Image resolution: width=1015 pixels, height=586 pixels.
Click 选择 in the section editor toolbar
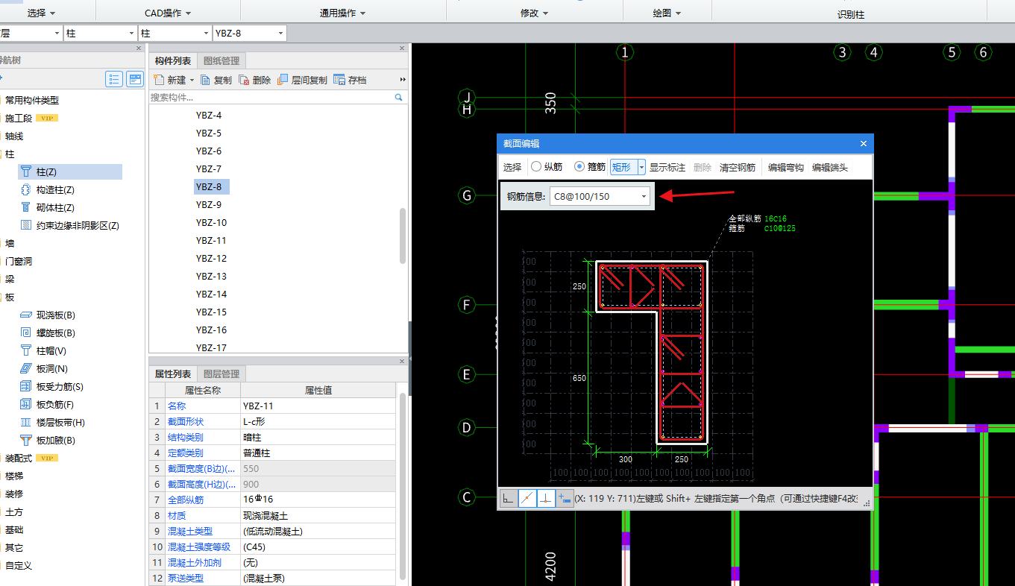512,167
